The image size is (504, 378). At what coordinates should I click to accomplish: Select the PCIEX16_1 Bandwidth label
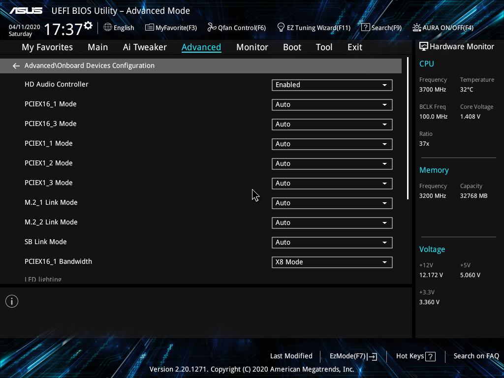(58, 261)
